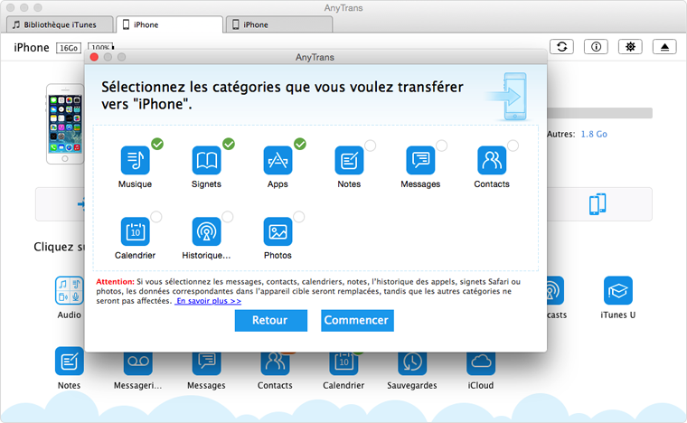This screenshot has height=423, width=687.
Task: Uncheck the Apps green checkmark
Action: (x=300, y=144)
